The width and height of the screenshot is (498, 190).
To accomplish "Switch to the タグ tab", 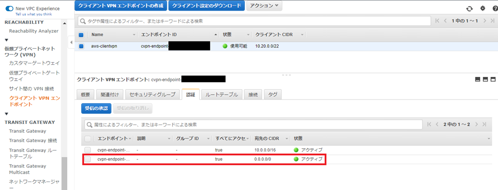I will pyautogui.click(x=272, y=94).
